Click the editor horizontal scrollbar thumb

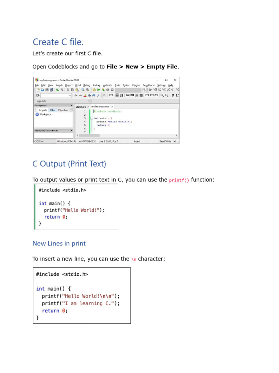click(89, 136)
